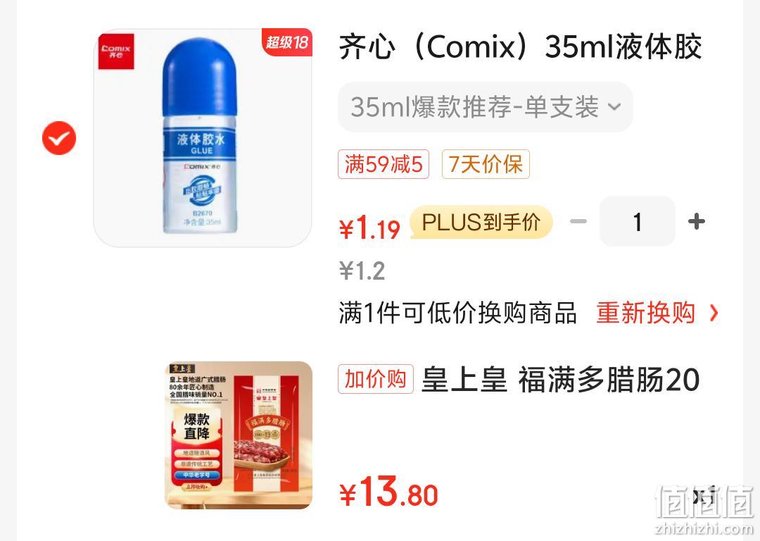Tap the 加价购 tag
This screenshot has height=541, width=760.
point(376,379)
